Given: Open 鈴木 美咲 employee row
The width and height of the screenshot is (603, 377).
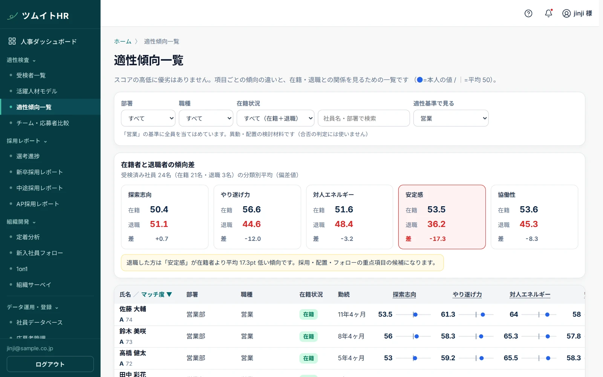Looking at the screenshot, I should [349, 336].
